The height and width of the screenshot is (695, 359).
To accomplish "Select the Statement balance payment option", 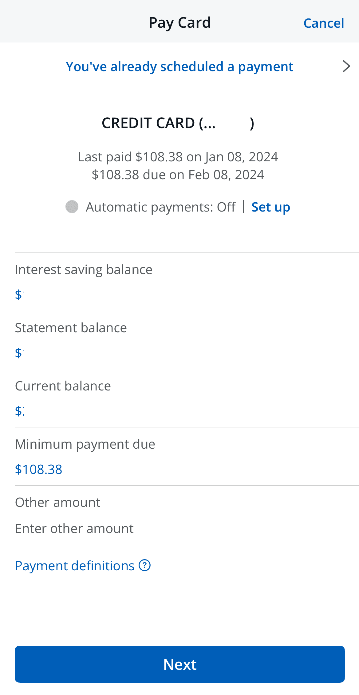I will [x=71, y=327].
